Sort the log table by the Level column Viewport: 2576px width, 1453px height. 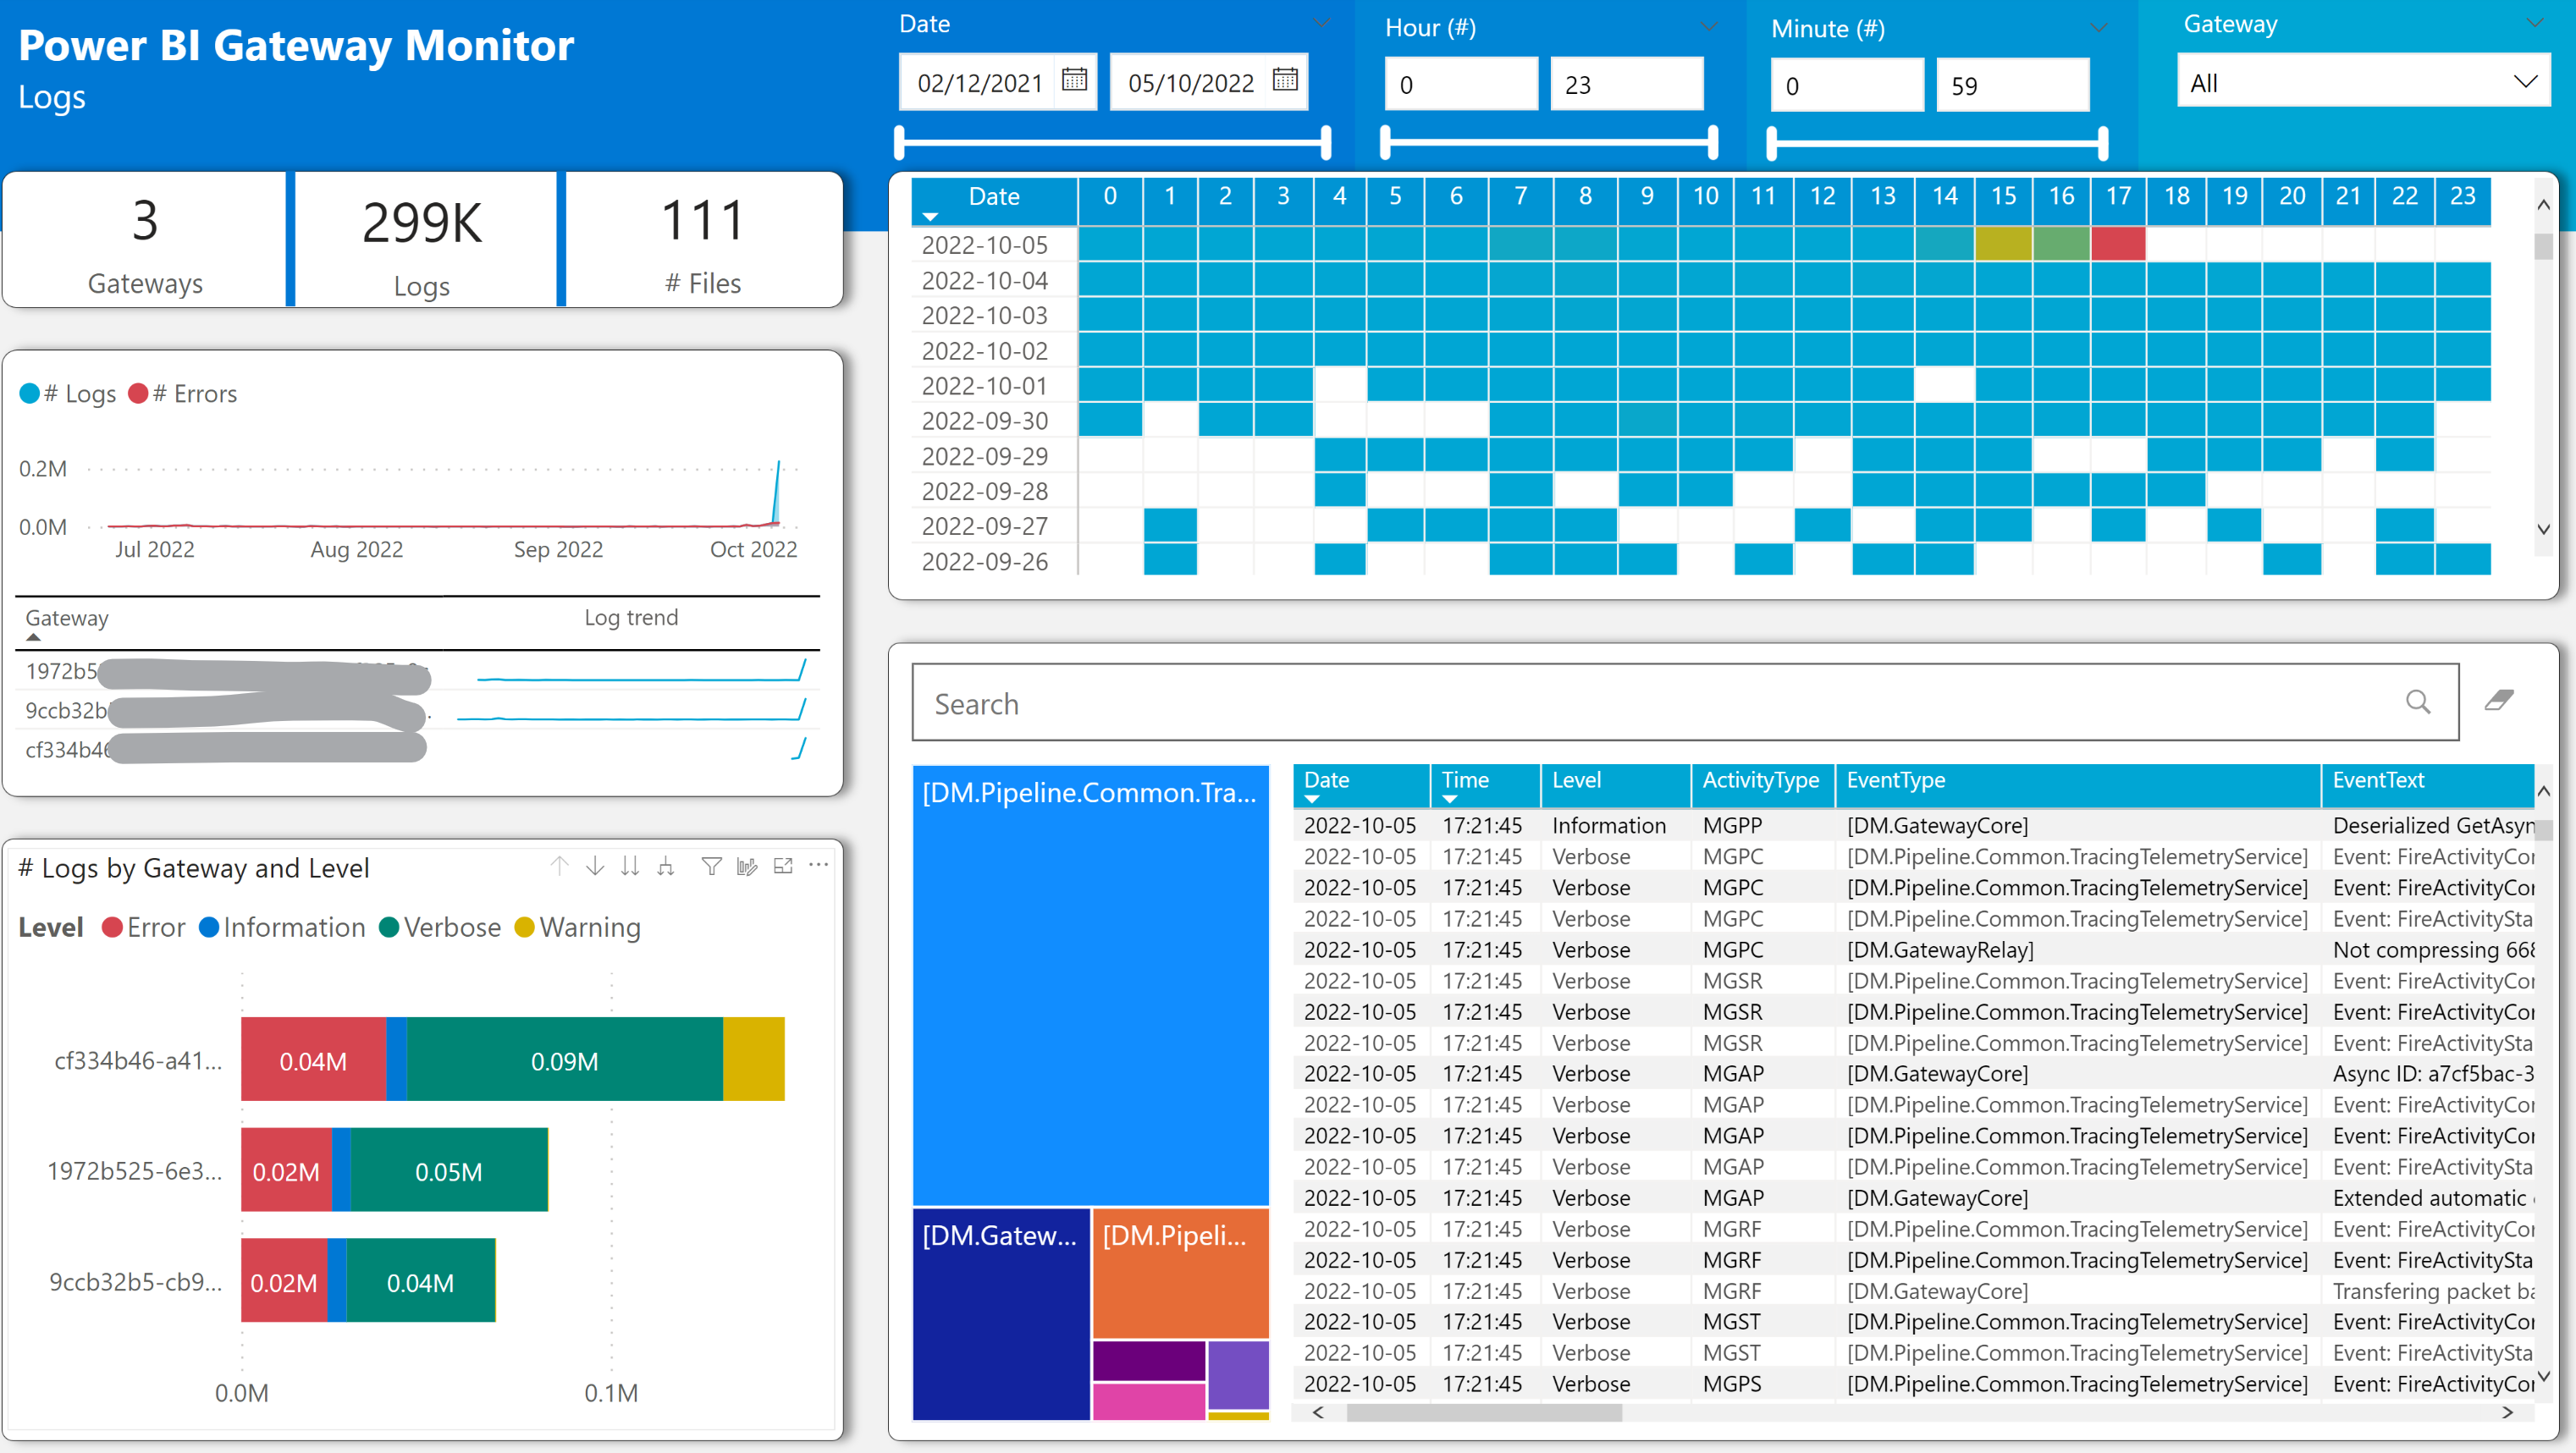coord(1577,781)
